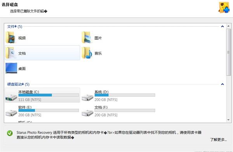233x152 pixels.
Task: Click the 文档 (F:) drive label
Action: [101, 107]
